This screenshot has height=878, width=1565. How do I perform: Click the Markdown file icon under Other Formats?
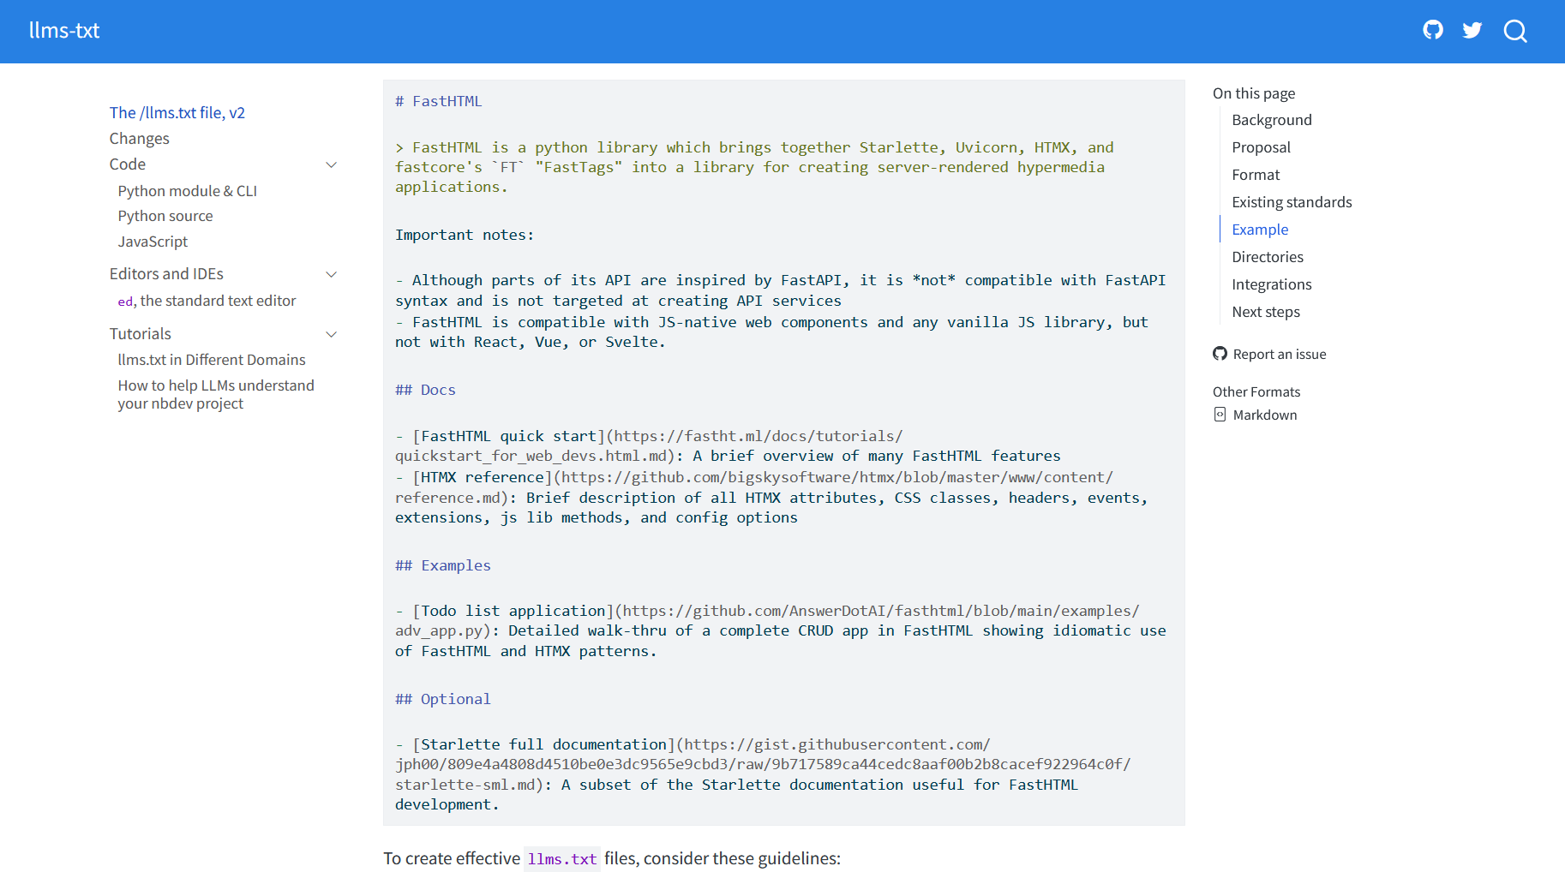(x=1220, y=415)
